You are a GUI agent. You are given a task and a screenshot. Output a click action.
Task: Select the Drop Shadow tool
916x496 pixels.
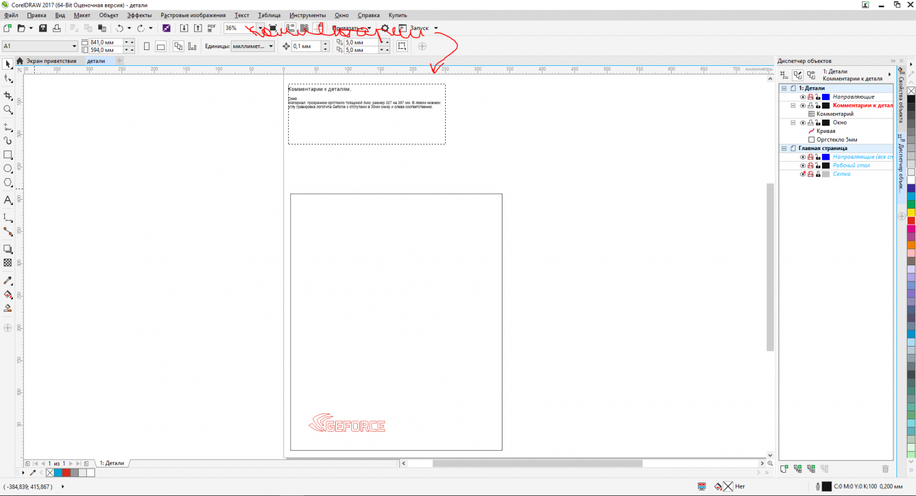tap(8, 249)
